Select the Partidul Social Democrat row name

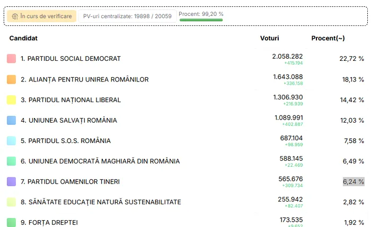click(x=70, y=59)
